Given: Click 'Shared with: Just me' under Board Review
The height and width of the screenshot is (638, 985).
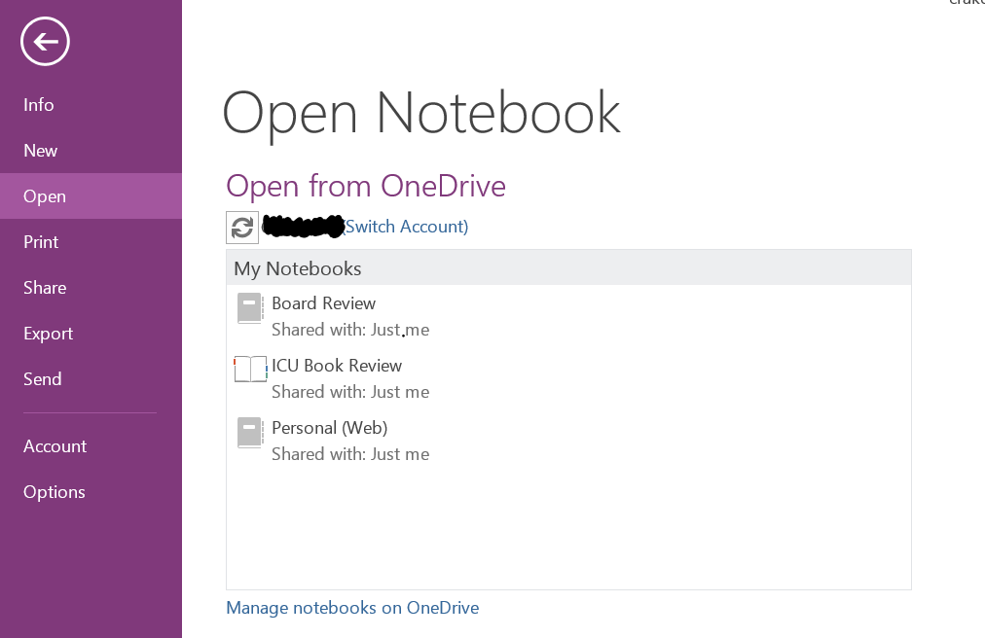Looking at the screenshot, I should (x=350, y=330).
